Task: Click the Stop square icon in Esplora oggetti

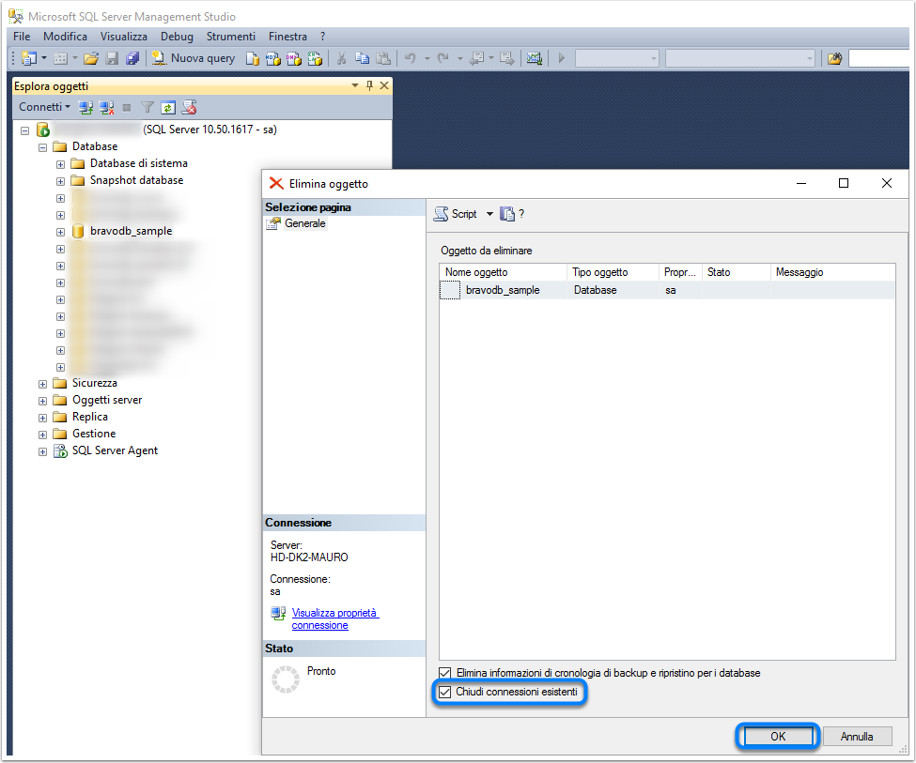Action: (x=127, y=107)
